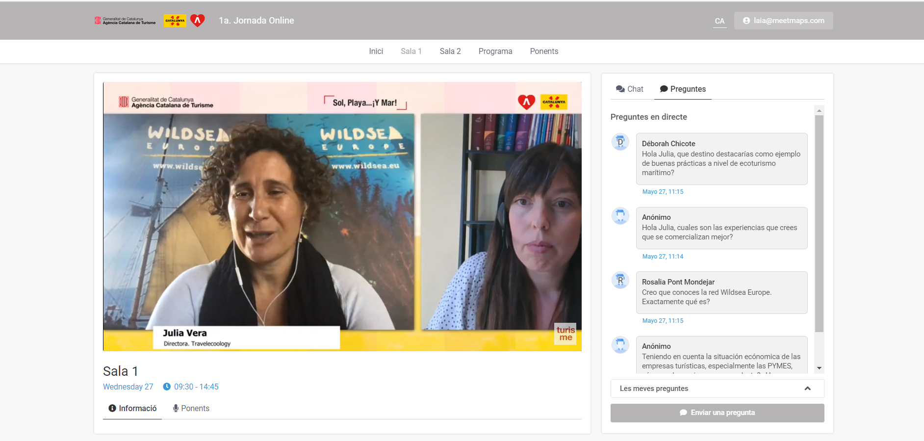The height and width of the screenshot is (441, 924).
Task: Open Sala 2 in navigation
Action: pyautogui.click(x=450, y=51)
